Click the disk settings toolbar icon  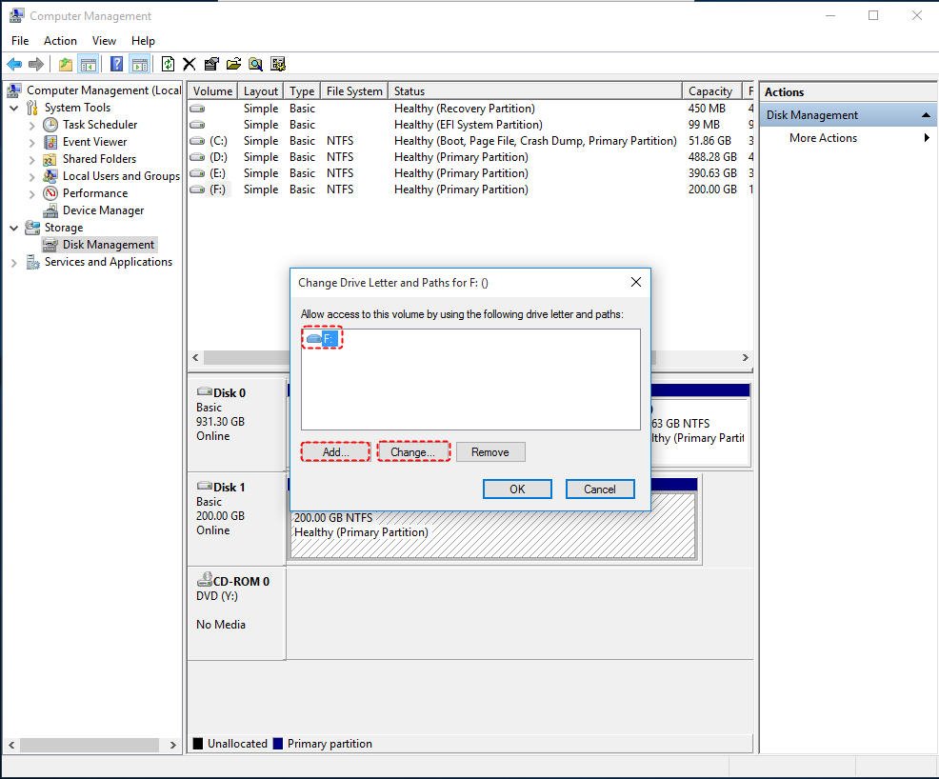pos(278,64)
